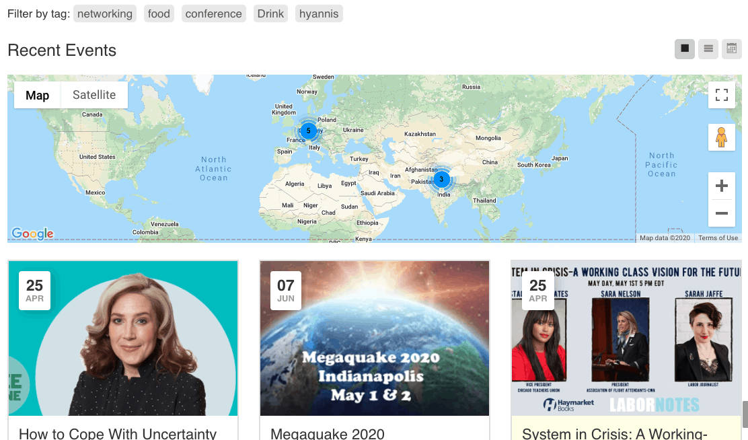748x440 pixels.
Task: Select the grid view icon
Action: click(x=684, y=48)
